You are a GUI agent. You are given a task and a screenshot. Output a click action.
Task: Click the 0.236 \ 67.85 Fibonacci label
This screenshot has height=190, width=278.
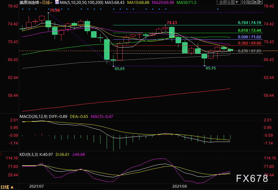249,51
